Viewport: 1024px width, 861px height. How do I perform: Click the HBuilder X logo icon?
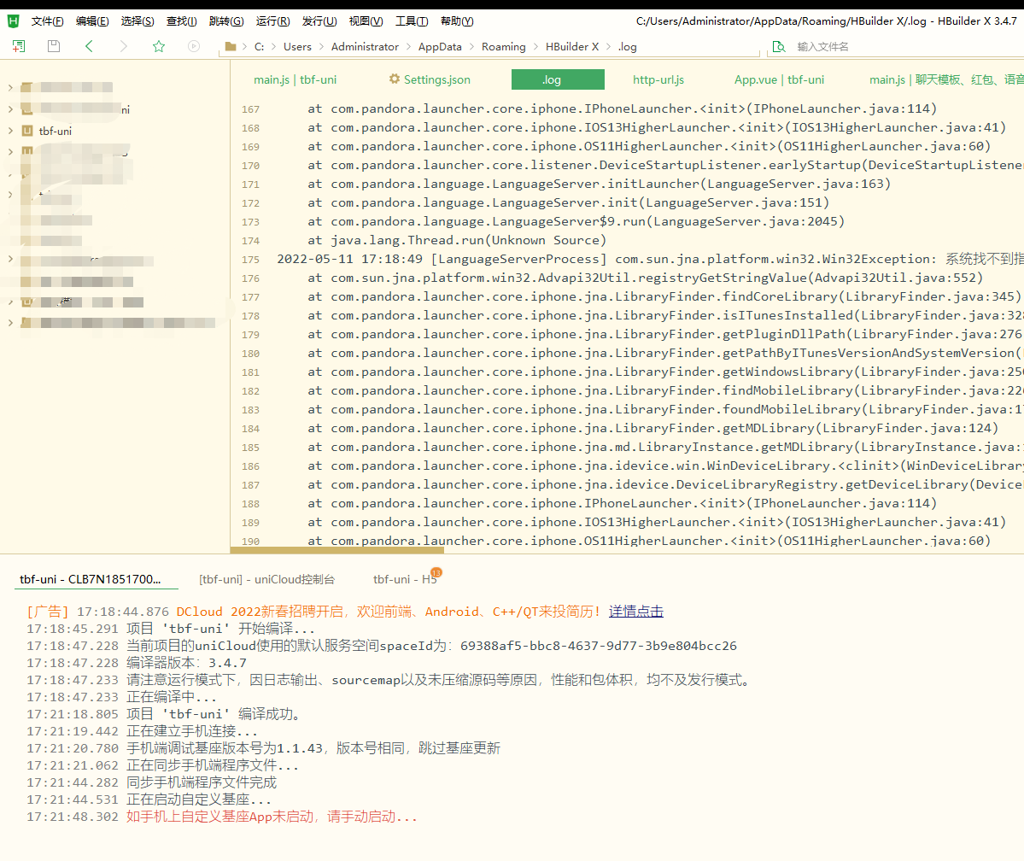[x=14, y=21]
